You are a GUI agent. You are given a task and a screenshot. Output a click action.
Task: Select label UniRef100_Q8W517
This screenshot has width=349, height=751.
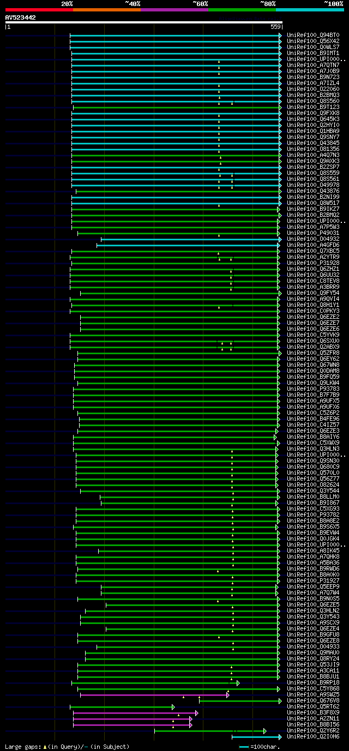click(313, 203)
